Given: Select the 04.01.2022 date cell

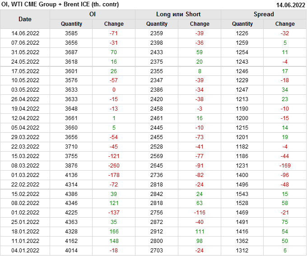Looking at the screenshot, I should click(x=25, y=251).
